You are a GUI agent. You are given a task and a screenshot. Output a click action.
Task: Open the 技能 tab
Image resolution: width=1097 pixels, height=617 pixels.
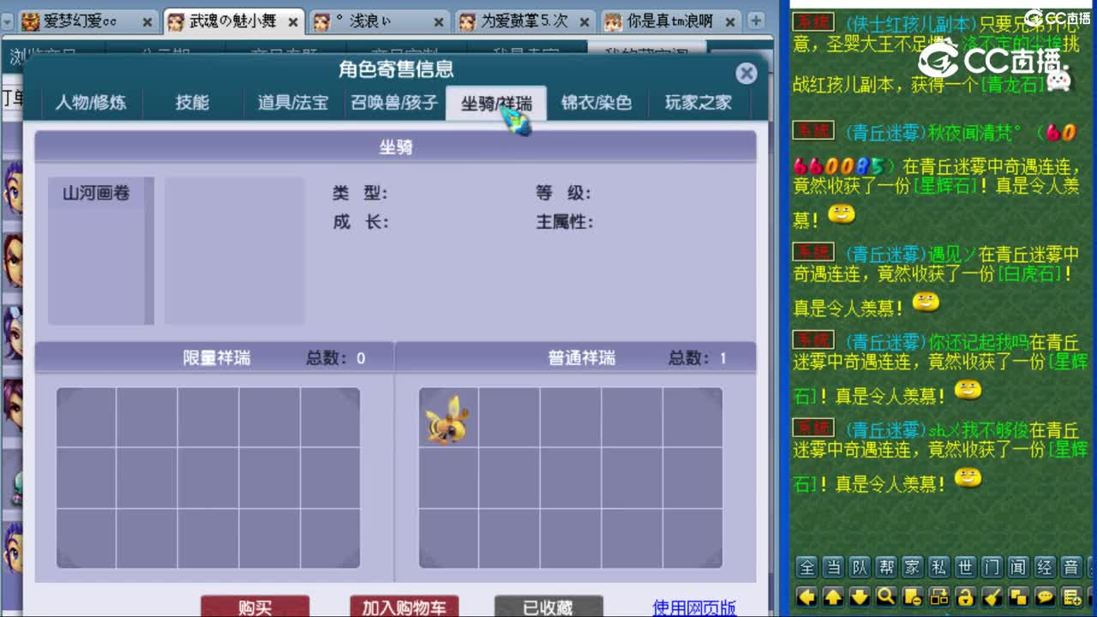(x=192, y=103)
